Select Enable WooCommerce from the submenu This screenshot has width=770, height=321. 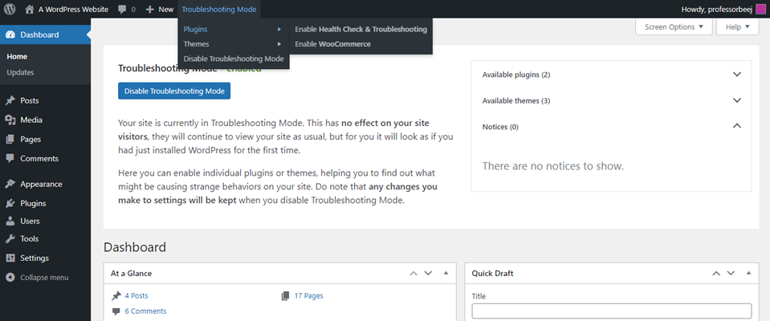pyautogui.click(x=332, y=43)
